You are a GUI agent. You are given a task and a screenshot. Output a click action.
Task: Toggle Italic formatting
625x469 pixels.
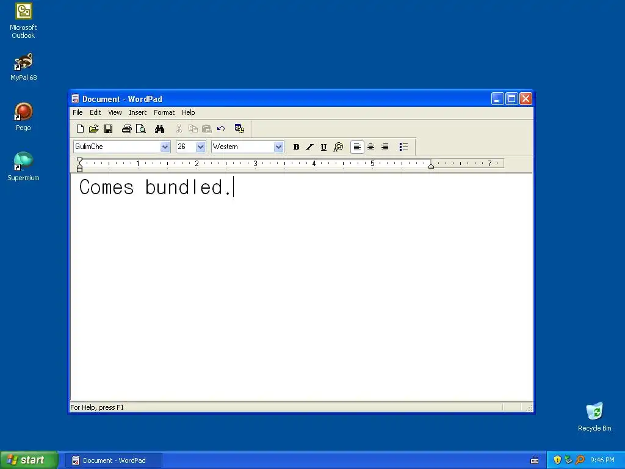click(x=309, y=147)
